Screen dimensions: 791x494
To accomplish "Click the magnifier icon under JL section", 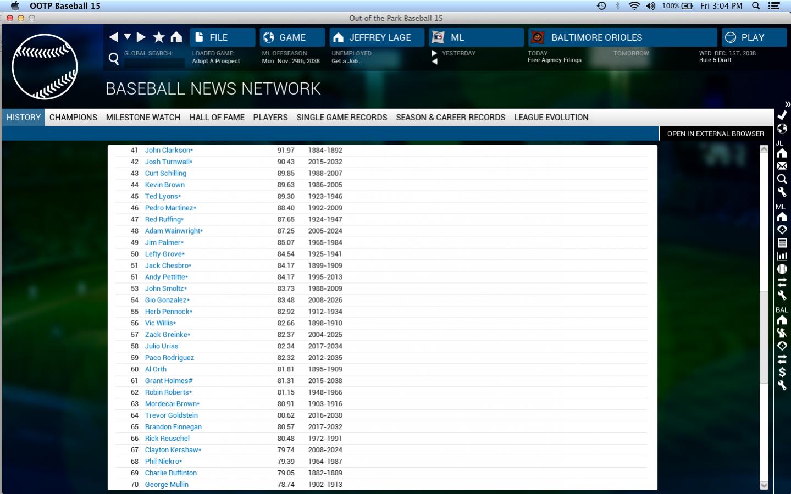I will point(782,179).
